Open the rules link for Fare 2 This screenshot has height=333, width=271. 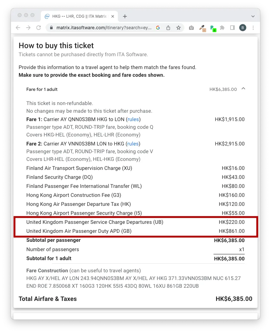coord(133,144)
